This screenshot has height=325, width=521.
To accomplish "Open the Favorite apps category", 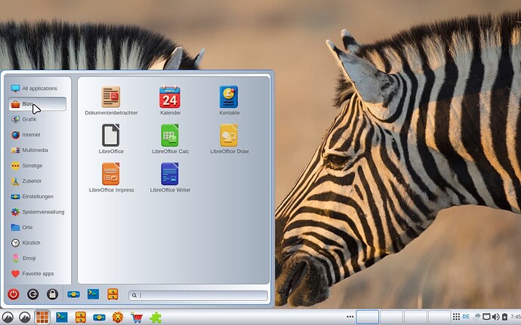I will tap(38, 274).
